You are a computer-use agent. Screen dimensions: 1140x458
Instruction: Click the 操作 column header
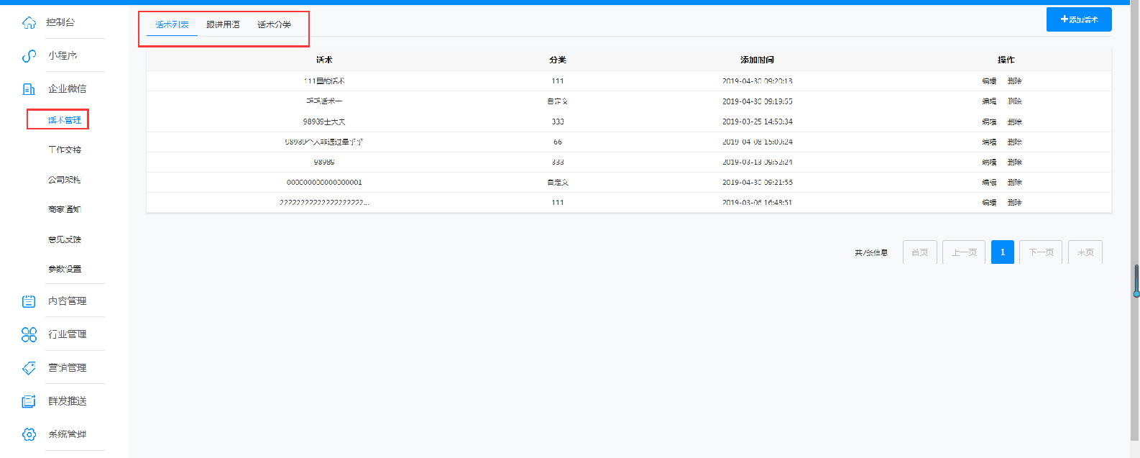point(1006,60)
